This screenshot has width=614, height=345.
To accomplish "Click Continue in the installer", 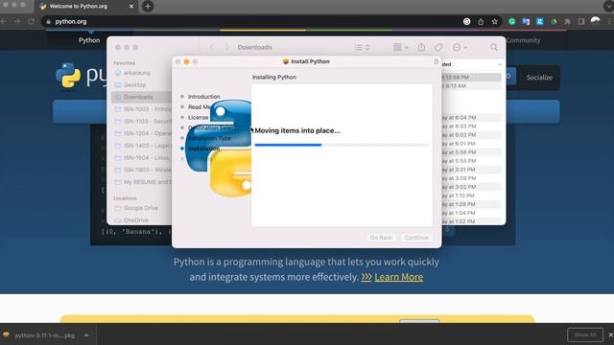I will (x=416, y=238).
